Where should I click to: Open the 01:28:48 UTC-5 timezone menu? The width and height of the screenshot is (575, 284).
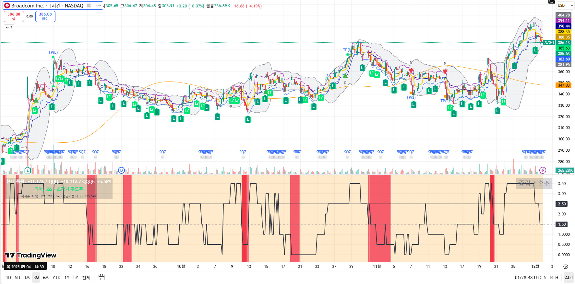531,278
